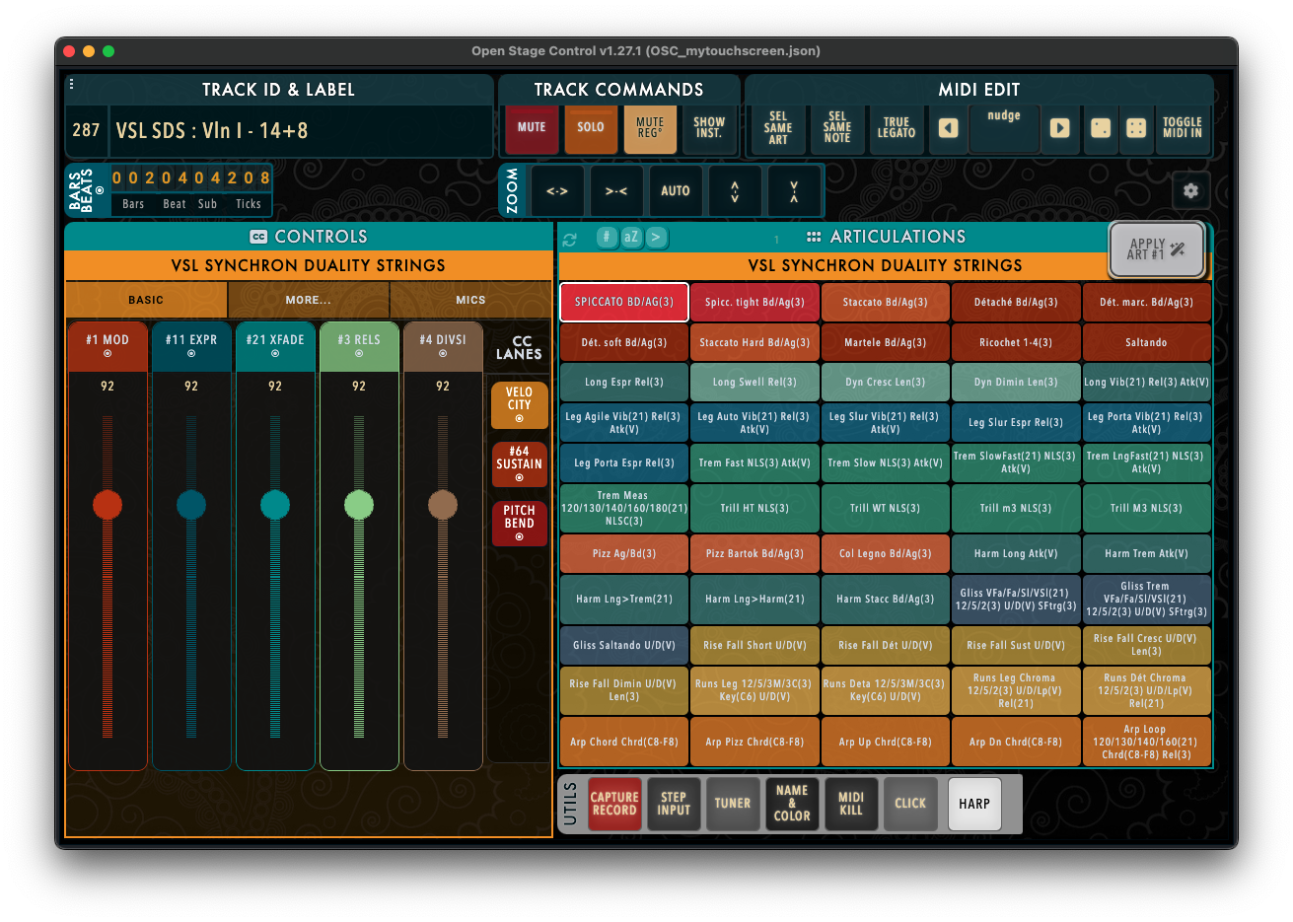Viewport: 1293px width, 922px height.
Task: Click the three-dot dice icon
Action: pos(1101,128)
